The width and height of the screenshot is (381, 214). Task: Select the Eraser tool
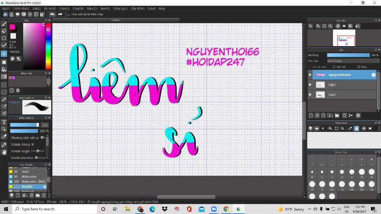point(4,31)
